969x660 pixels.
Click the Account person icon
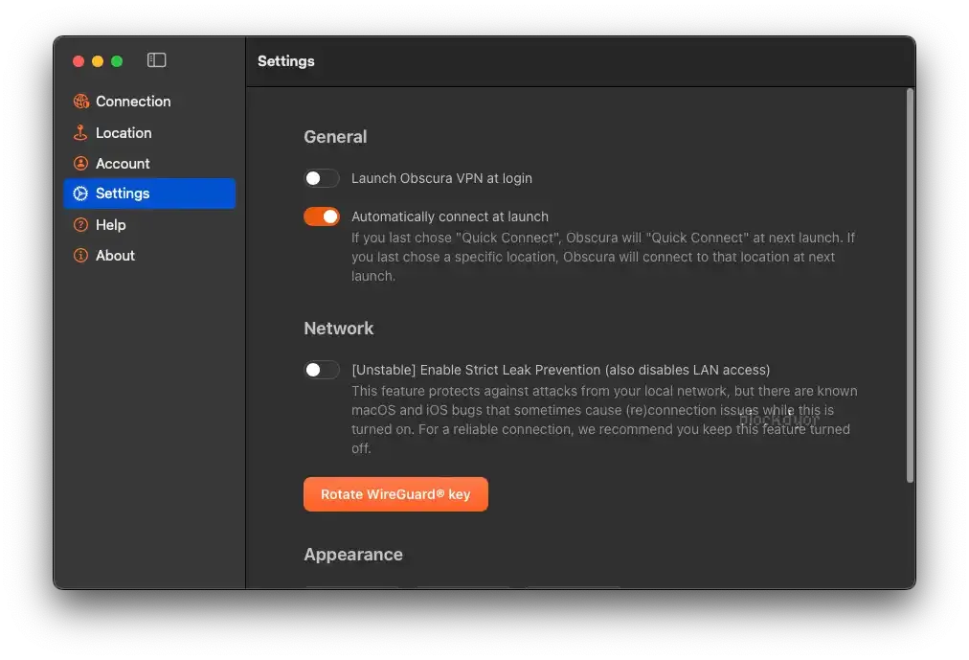coord(81,163)
